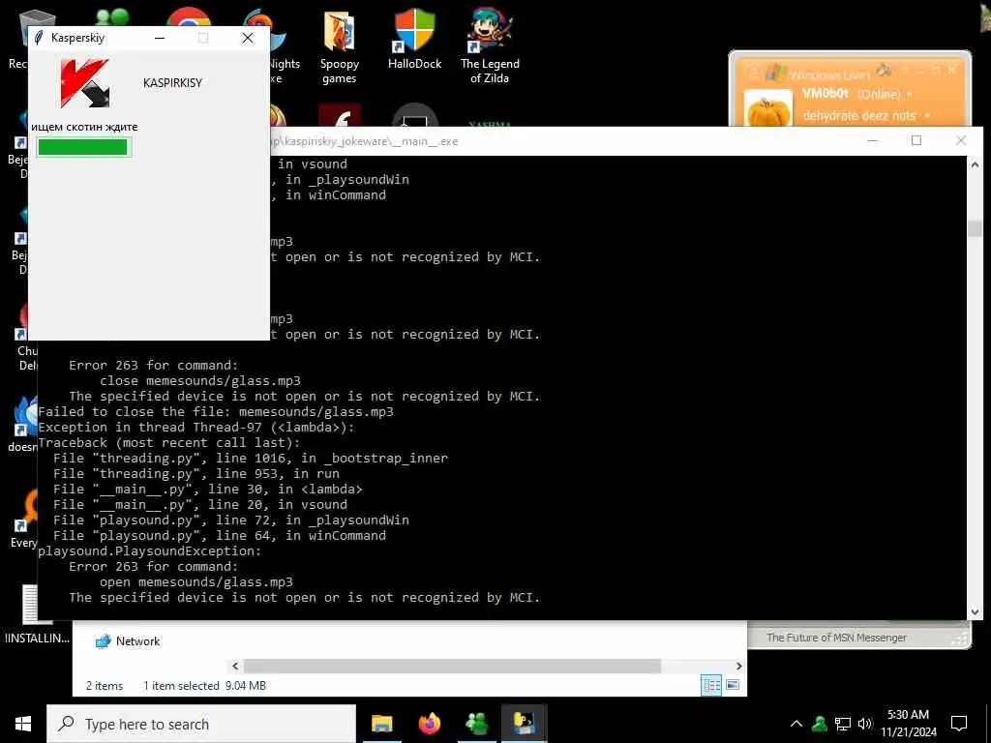Viewport: 991px width, 743px height.
Task: Click the Explorer horizontal scrollbar right arrow
Action: coord(738,666)
